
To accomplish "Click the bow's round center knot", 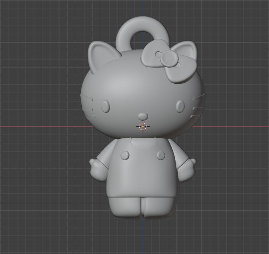I will point(170,59).
